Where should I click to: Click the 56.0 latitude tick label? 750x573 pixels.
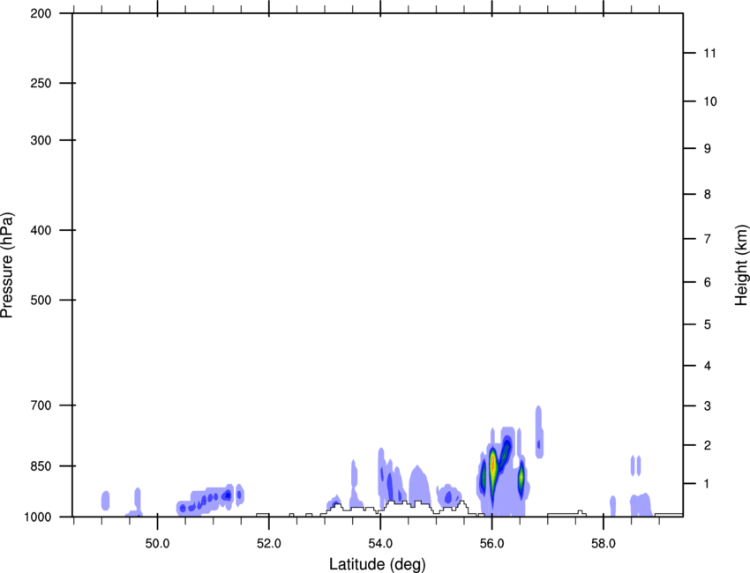[x=491, y=544]
